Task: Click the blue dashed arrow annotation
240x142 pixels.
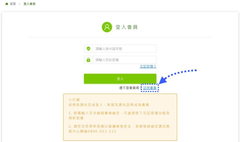Action: (x=178, y=77)
